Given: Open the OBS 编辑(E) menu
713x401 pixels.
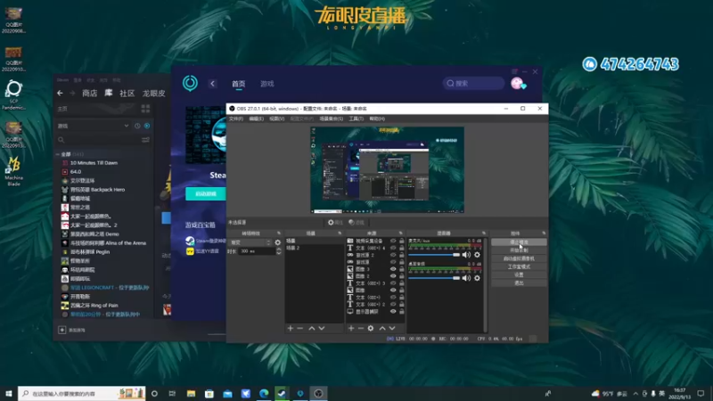Looking at the screenshot, I should [257, 119].
